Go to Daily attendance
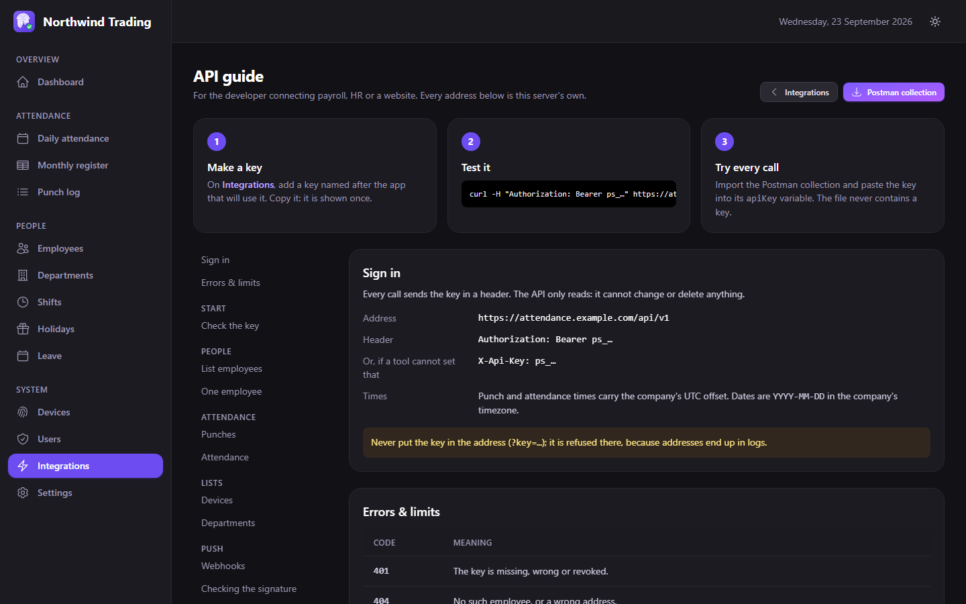 pos(85,138)
